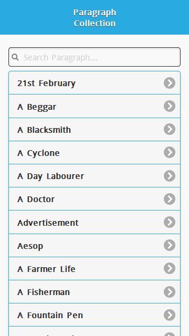This screenshot has height=336, width=189.
Task: Click the magnifier icon in search box
Action: click(15, 57)
